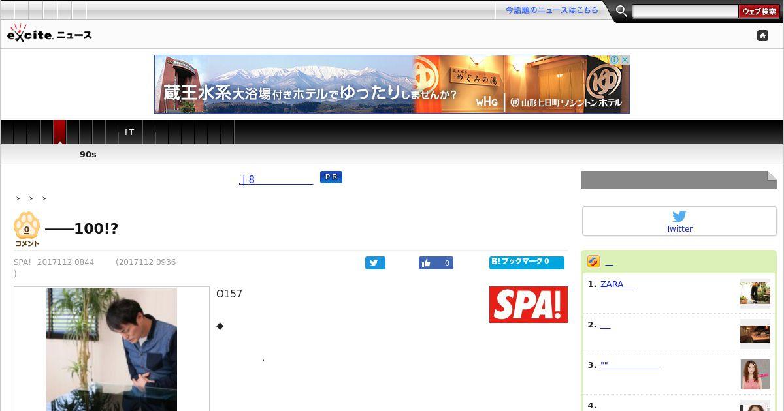
Task: Open the home icon in the header
Action: coord(762,36)
